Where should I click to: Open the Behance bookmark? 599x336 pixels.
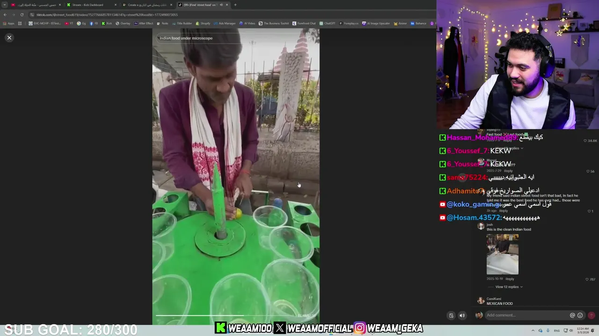click(418, 23)
